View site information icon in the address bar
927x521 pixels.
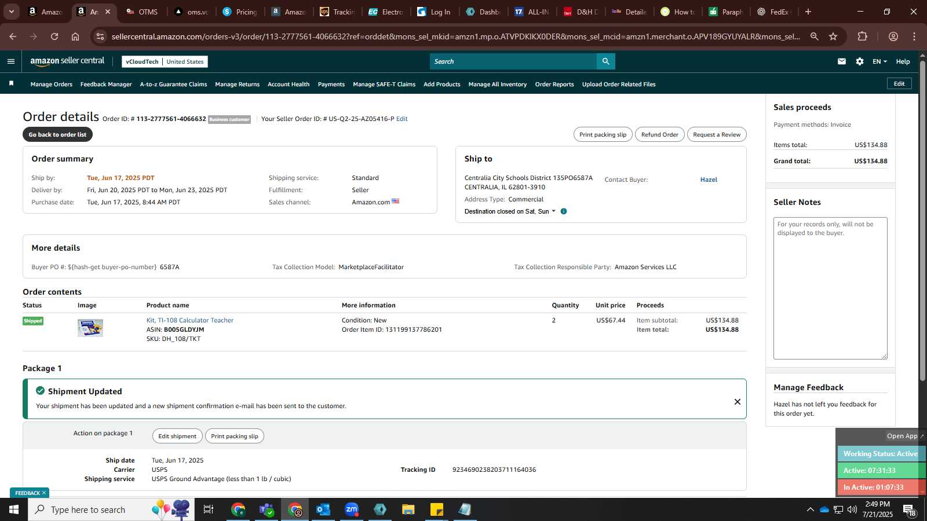(100, 36)
